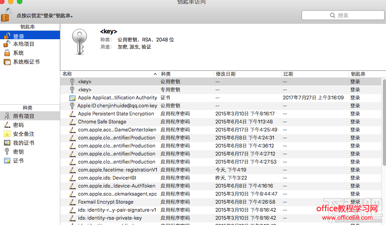This screenshot has height=225, width=386.
Task: Select the 登录 keychain in the sidebar
Action: (x=19, y=36)
